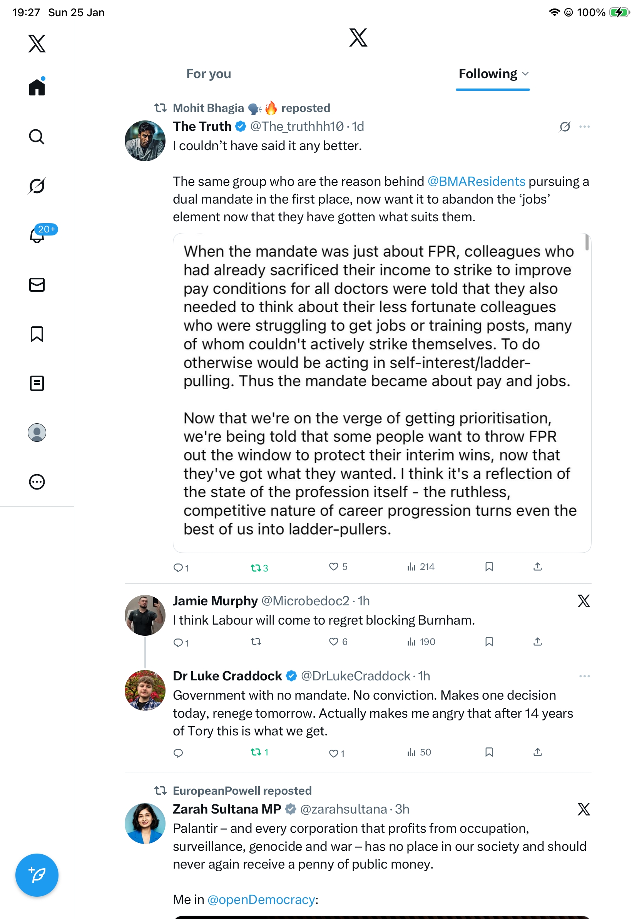642x919 pixels.
Task: Open Bookmarks from the left sidebar
Action: click(x=37, y=334)
